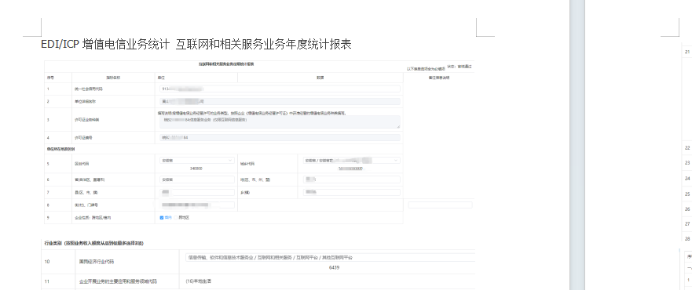Click the region code value 340000

tap(196, 169)
